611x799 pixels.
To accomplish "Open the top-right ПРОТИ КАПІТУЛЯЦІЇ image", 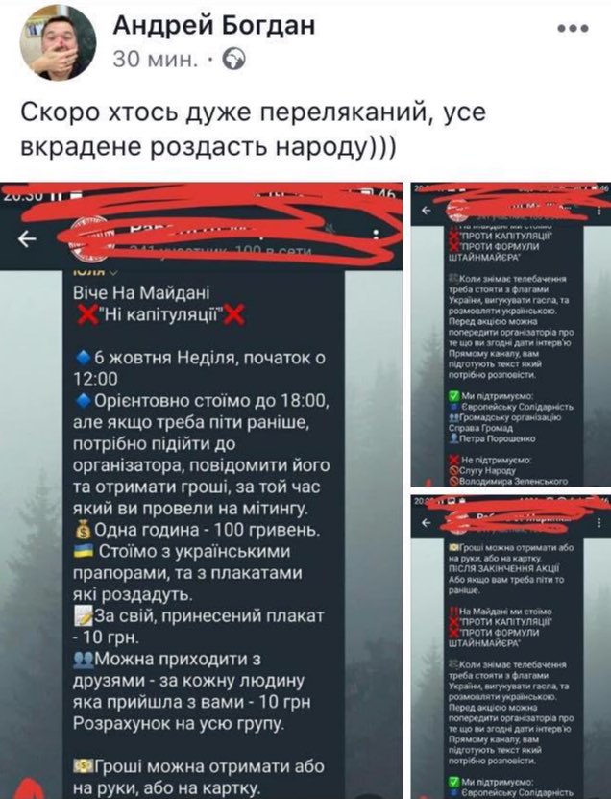I will click(x=511, y=335).
